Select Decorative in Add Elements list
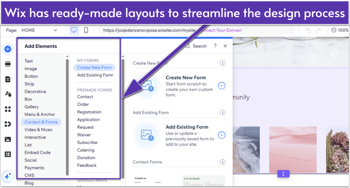The width and height of the screenshot is (350, 188). 35,92
